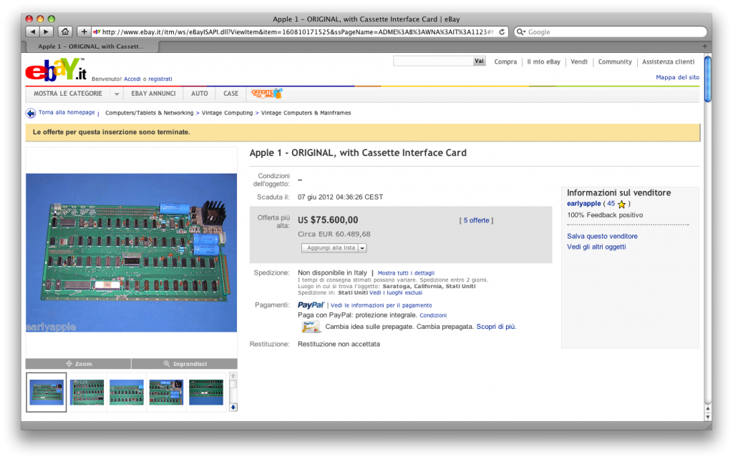Image resolution: width=733 pixels, height=459 pixels.
Task: Click Torna alla homepage link
Action: tap(67, 112)
